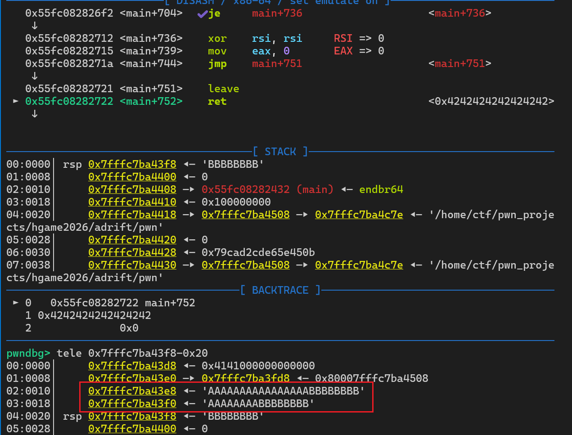Click the down arrow below the je instruction
Image resolution: width=572 pixels, height=435 pixels.
[35, 26]
